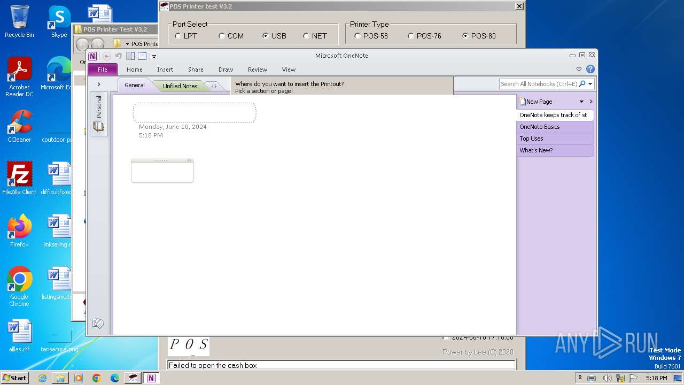Open the Firefox desktop shortcut
The height and width of the screenshot is (385, 684).
pos(19,230)
